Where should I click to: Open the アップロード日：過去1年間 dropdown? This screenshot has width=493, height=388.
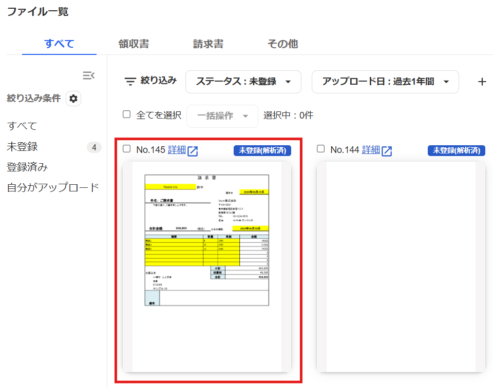click(385, 82)
